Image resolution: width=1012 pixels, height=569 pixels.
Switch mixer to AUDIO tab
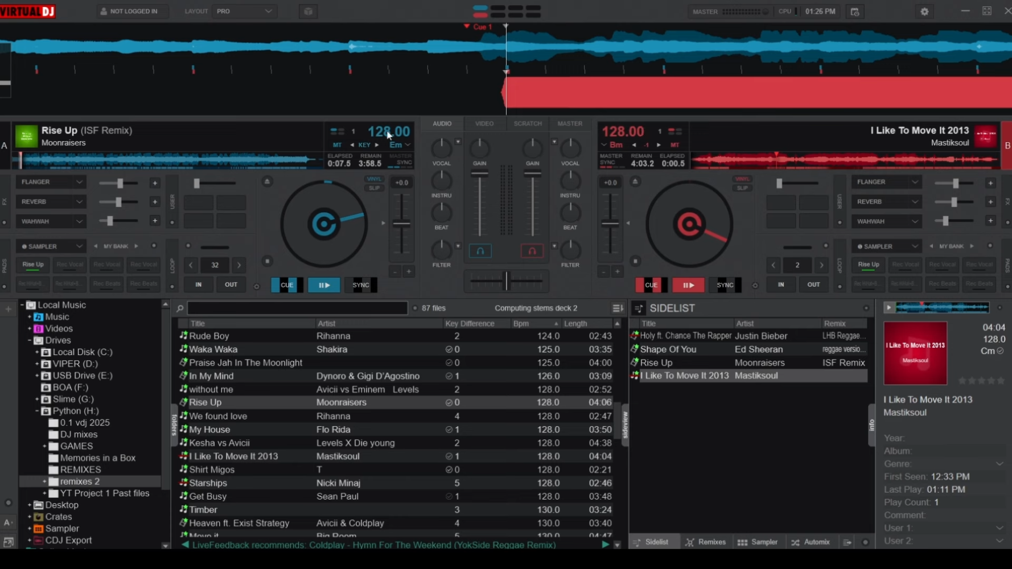(x=442, y=123)
